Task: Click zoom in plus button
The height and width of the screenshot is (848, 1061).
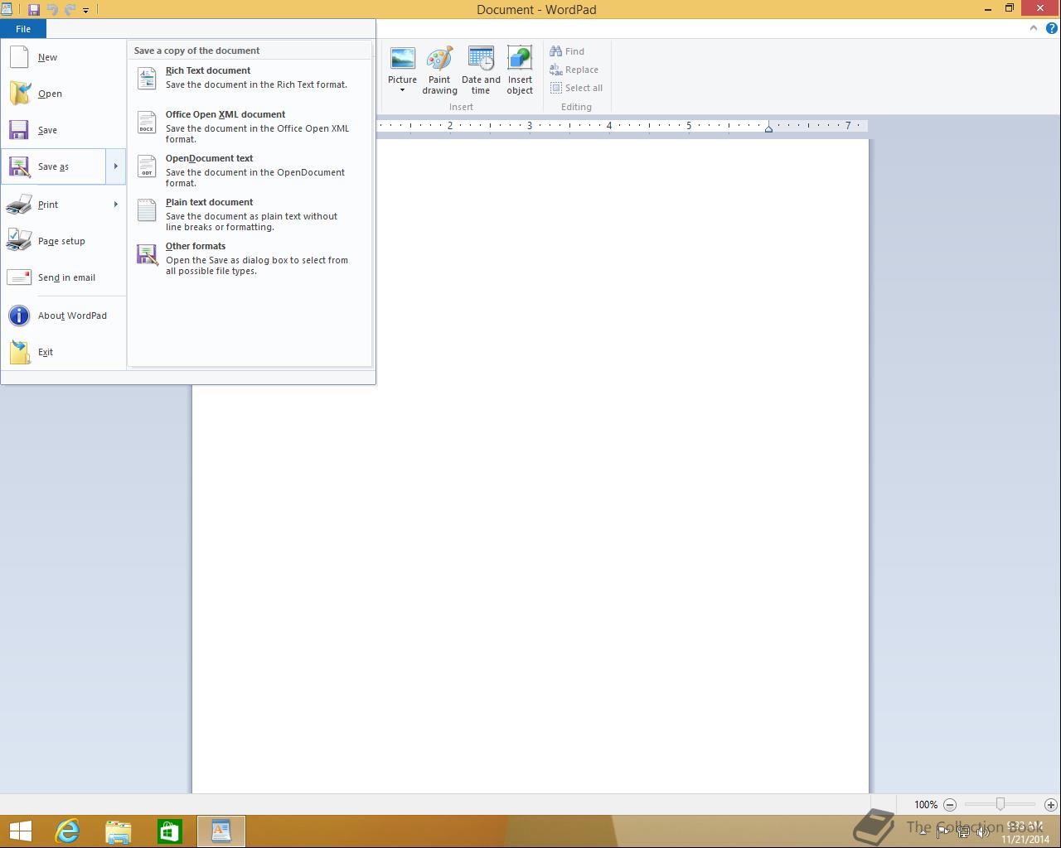Action: (x=1051, y=804)
